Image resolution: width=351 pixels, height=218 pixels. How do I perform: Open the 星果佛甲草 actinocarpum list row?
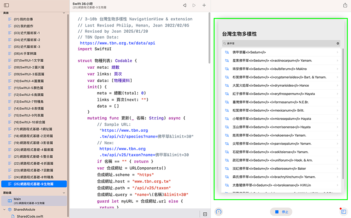tap(282, 61)
